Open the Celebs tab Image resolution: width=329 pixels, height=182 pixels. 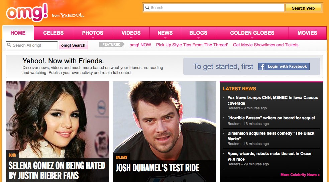click(x=53, y=33)
